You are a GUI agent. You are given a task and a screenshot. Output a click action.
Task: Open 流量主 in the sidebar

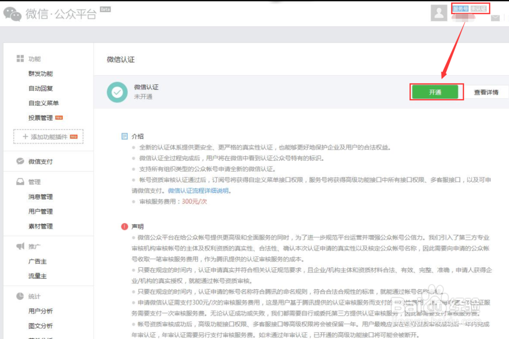(38, 276)
